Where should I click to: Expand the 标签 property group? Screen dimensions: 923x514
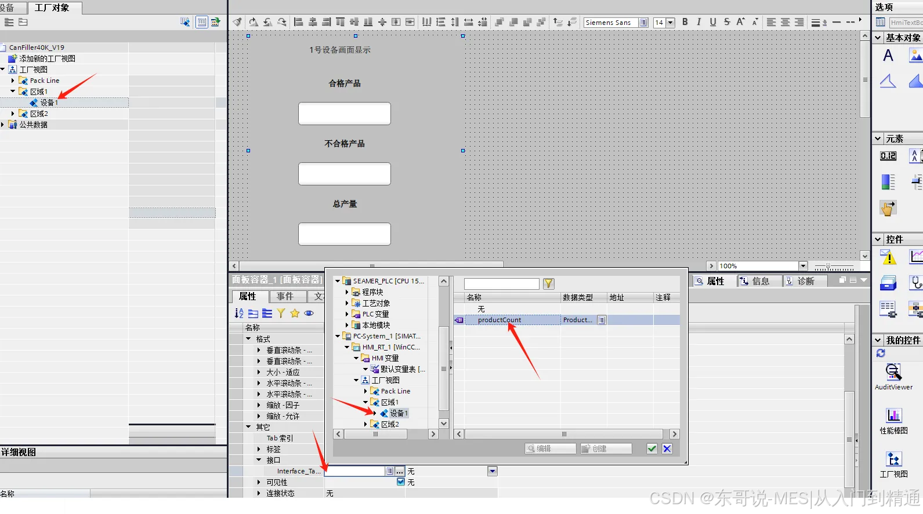point(259,449)
